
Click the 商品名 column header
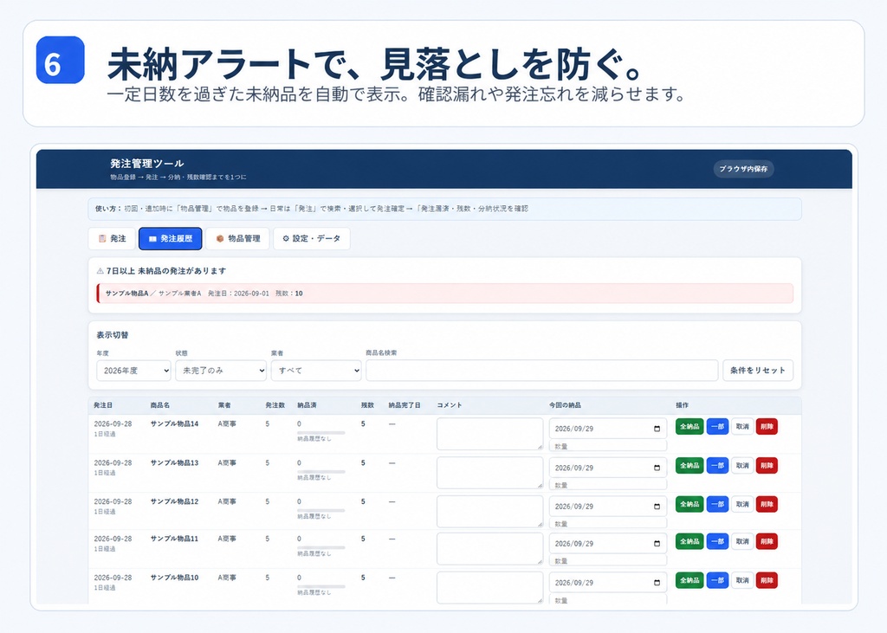160,405
